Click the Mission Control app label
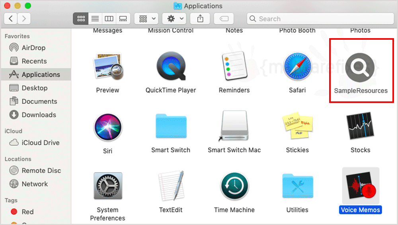 coord(171,31)
